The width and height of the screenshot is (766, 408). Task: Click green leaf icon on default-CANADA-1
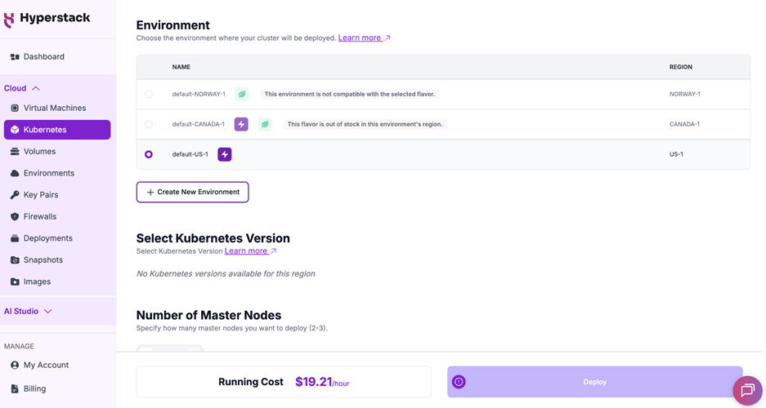coord(265,124)
